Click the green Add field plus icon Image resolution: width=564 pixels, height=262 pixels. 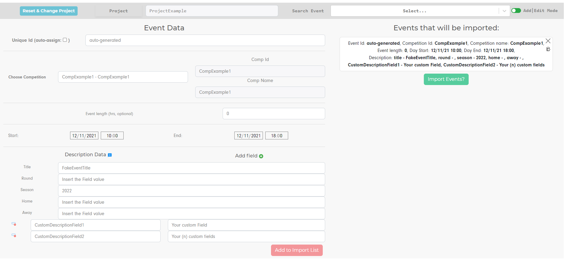coord(261,156)
